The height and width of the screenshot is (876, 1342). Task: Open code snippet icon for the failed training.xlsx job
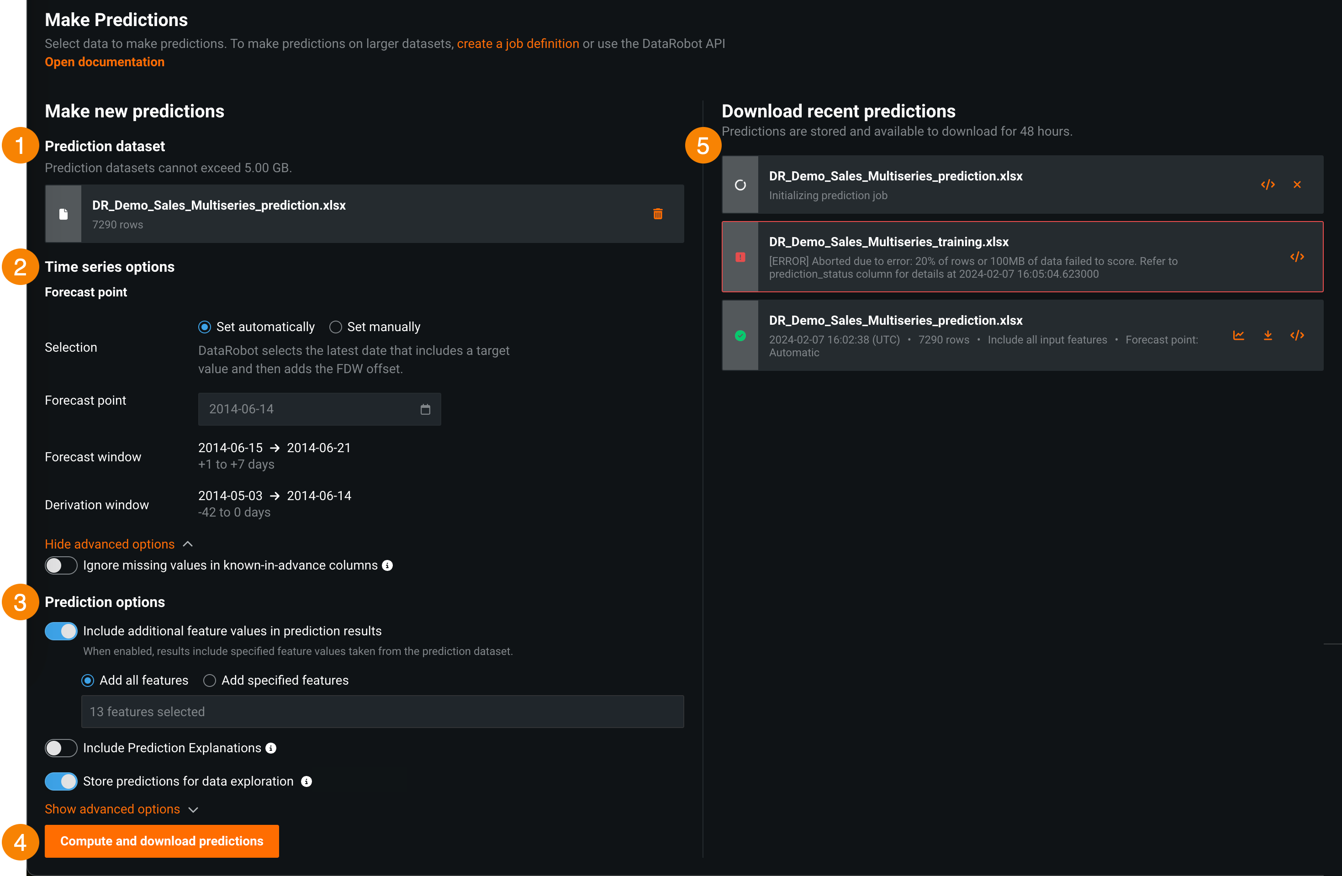(1297, 257)
